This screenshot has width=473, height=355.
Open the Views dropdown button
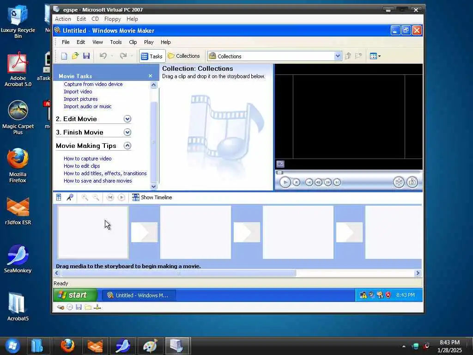click(375, 56)
